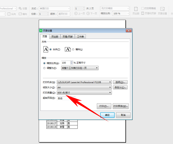Click the green S WPS dialog icon
Image resolution: width=173 pixels, height=144 pixels.
(41, 30)
